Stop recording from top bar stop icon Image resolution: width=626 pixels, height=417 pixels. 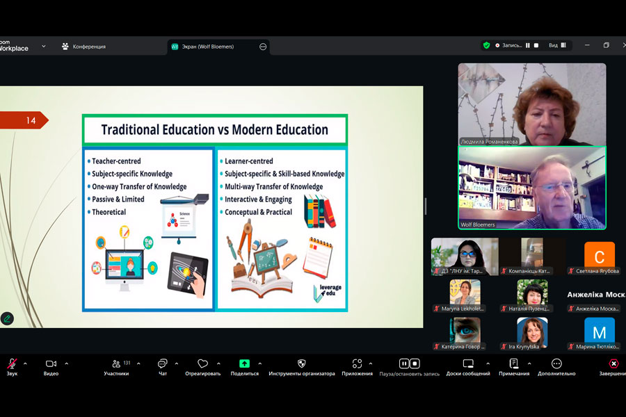(536, 45)
